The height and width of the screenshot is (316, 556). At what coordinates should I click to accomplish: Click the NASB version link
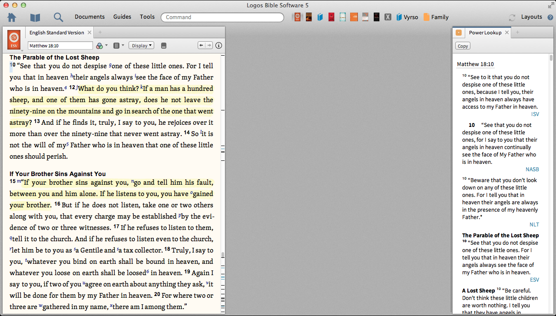click(532, 170)
